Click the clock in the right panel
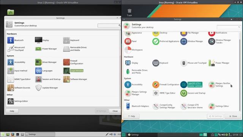Image resolution: width=243 pixels, height=137 pixels. click(235, 135)
